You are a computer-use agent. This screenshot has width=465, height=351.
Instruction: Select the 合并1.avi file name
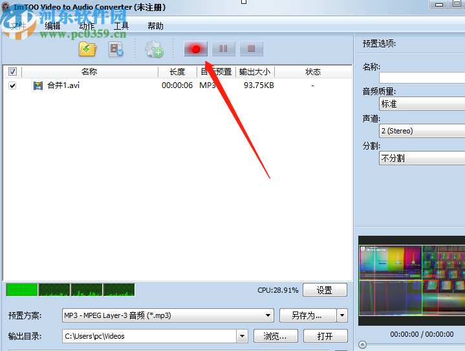(63, 85)
